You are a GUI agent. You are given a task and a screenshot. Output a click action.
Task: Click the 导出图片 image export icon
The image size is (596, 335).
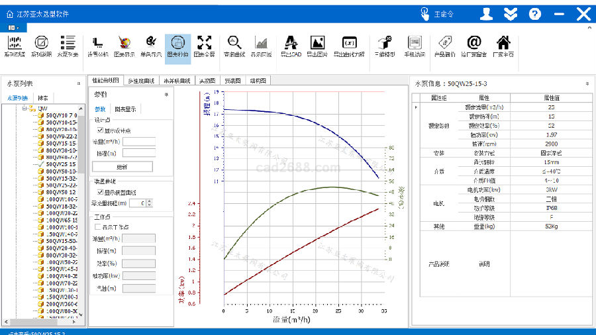pos(317,46)
